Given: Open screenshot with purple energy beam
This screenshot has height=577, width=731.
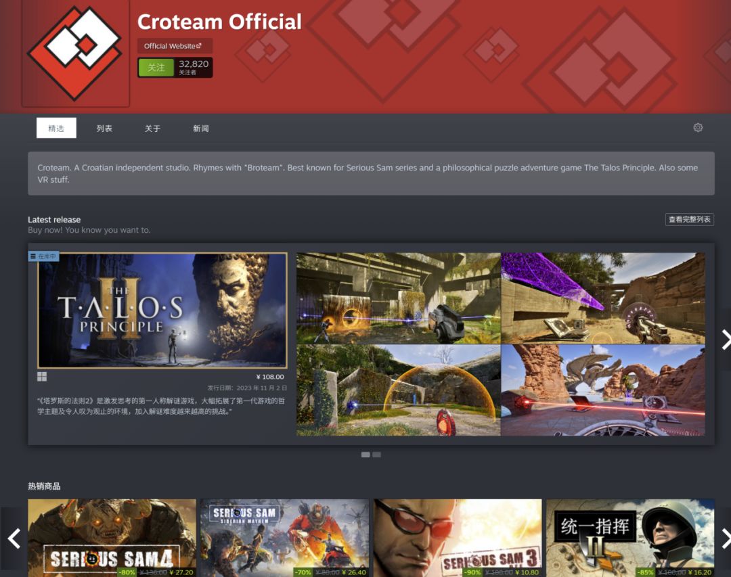Looking at the screenshot, I should click(603, 298).
